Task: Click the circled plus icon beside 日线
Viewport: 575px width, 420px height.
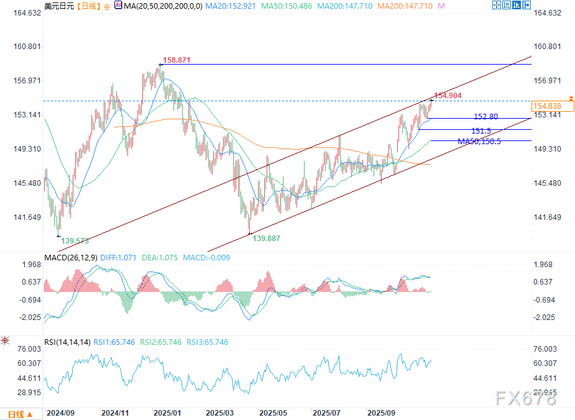Action: click(x=106, y=6)
